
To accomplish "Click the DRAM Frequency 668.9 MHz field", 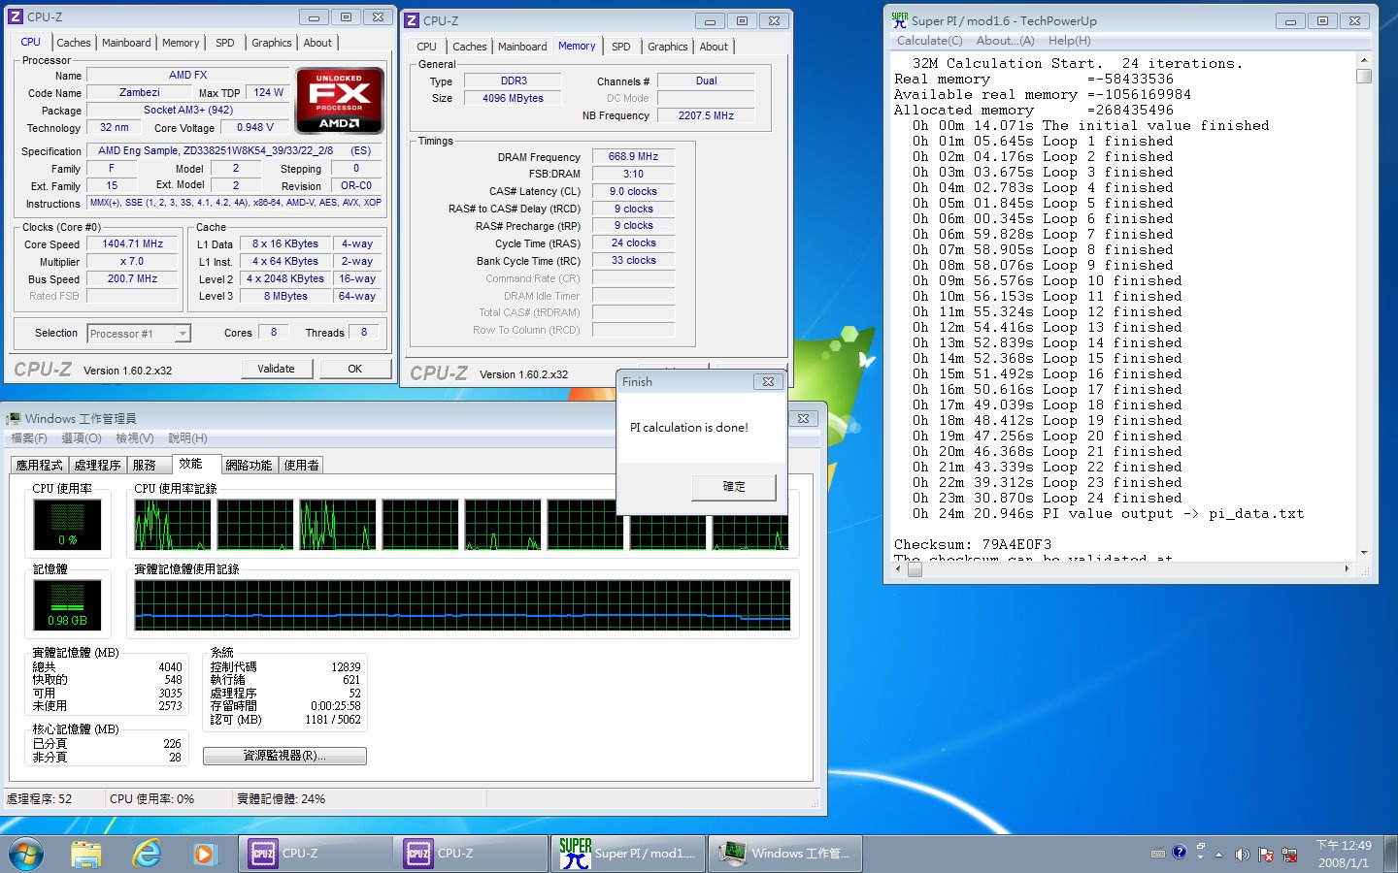I will (x=633, y=156).
